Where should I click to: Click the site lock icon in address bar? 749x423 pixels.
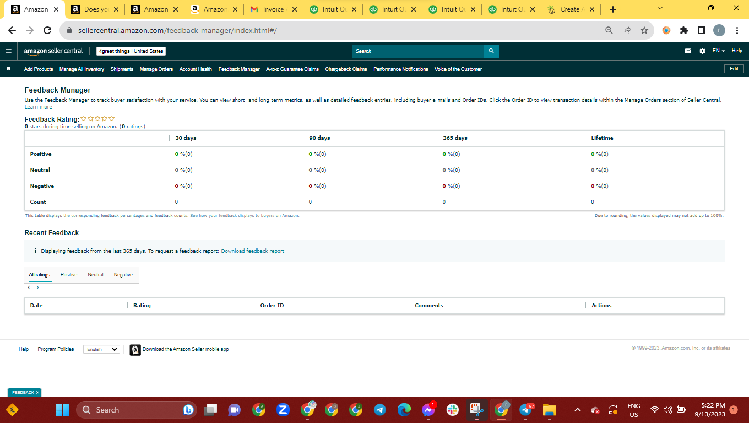coord(69,30)
